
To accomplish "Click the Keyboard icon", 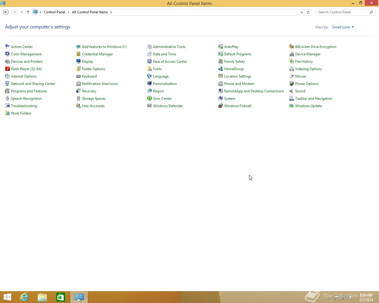I will 78,76.
